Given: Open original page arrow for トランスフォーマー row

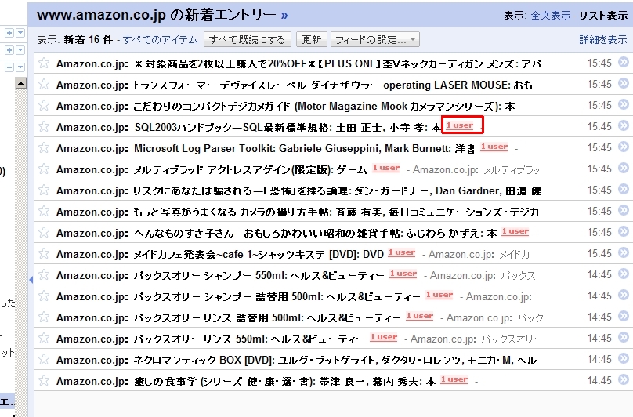Looking at the screenshot, I should 624,83.
